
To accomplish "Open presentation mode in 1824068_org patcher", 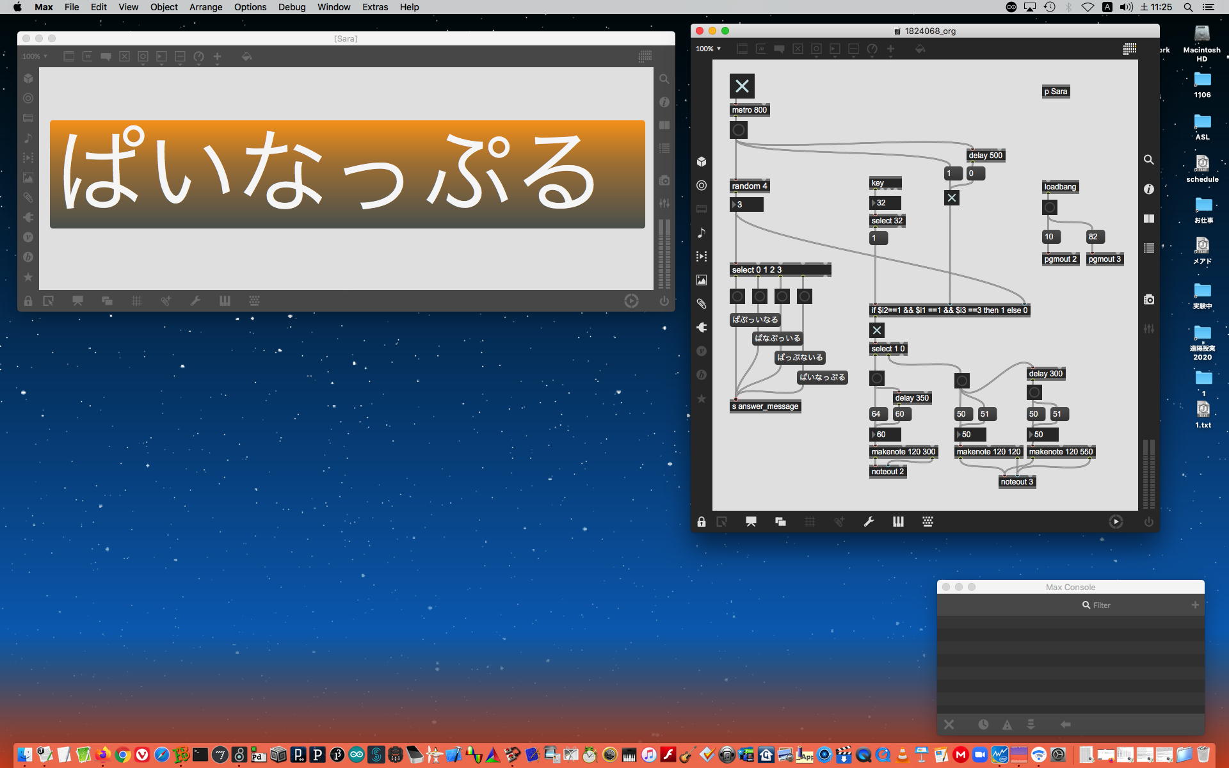I will pyautogui.click(x=751, y=522).
